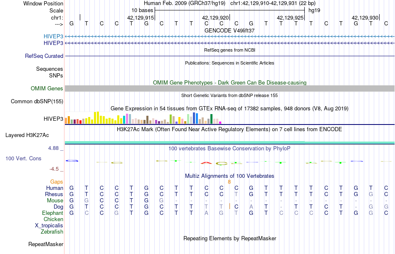The width and height of the screenshot is (395, 254).
Task: Click the 4.88 PhyloP upper scale value
Action: click(x=53, y=148)
